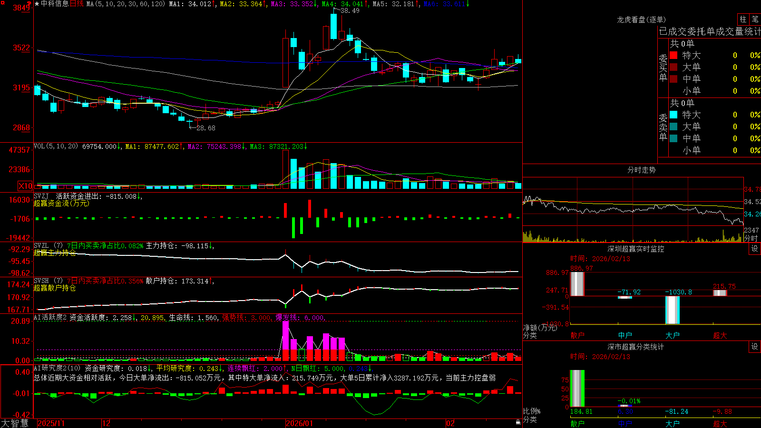Click the red 特大 buy order swatch
The height and width of the screenshot is (428, 761).
[x=673, y=55]
